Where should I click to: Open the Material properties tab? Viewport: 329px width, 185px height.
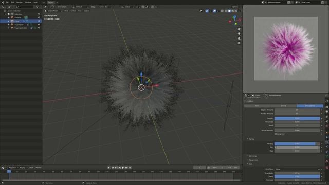(x=327, y=161)
